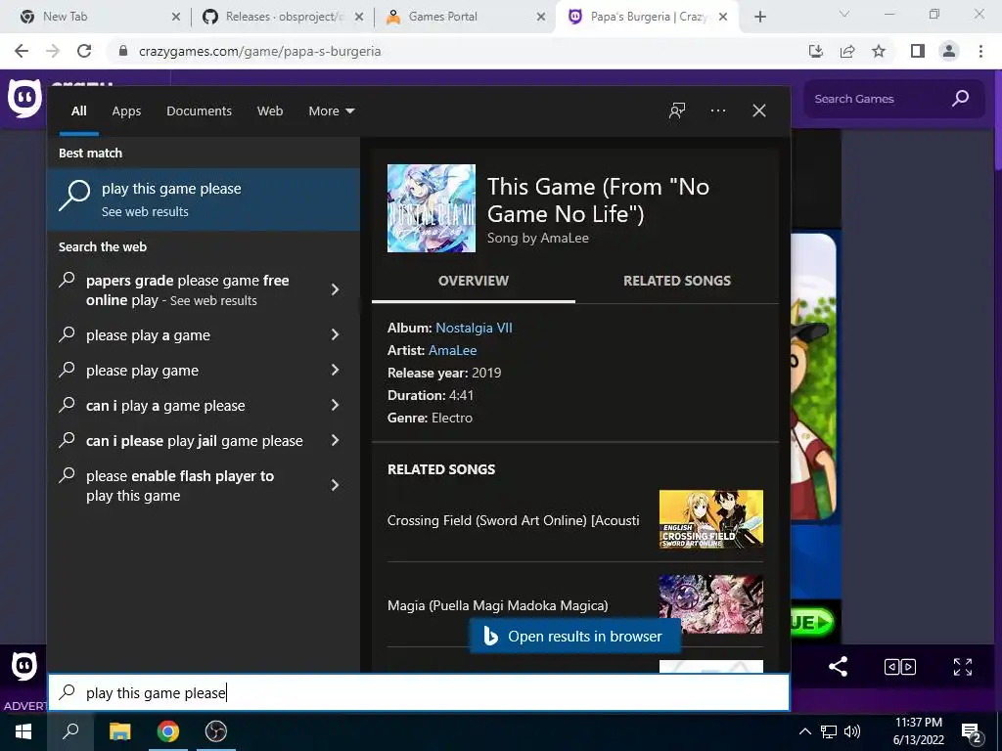Close the Windows search panel
This screenshot has width=1002, height=751.
click(x=758, y=110)
